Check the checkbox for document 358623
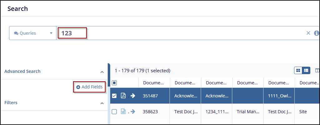This screenshot has width=320, height=125. click(114, 111)
